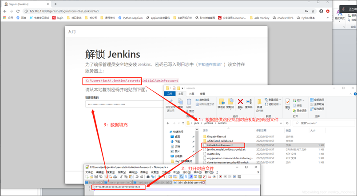Click Notepad++ Find binoculars icon

(x=148, y=176)
